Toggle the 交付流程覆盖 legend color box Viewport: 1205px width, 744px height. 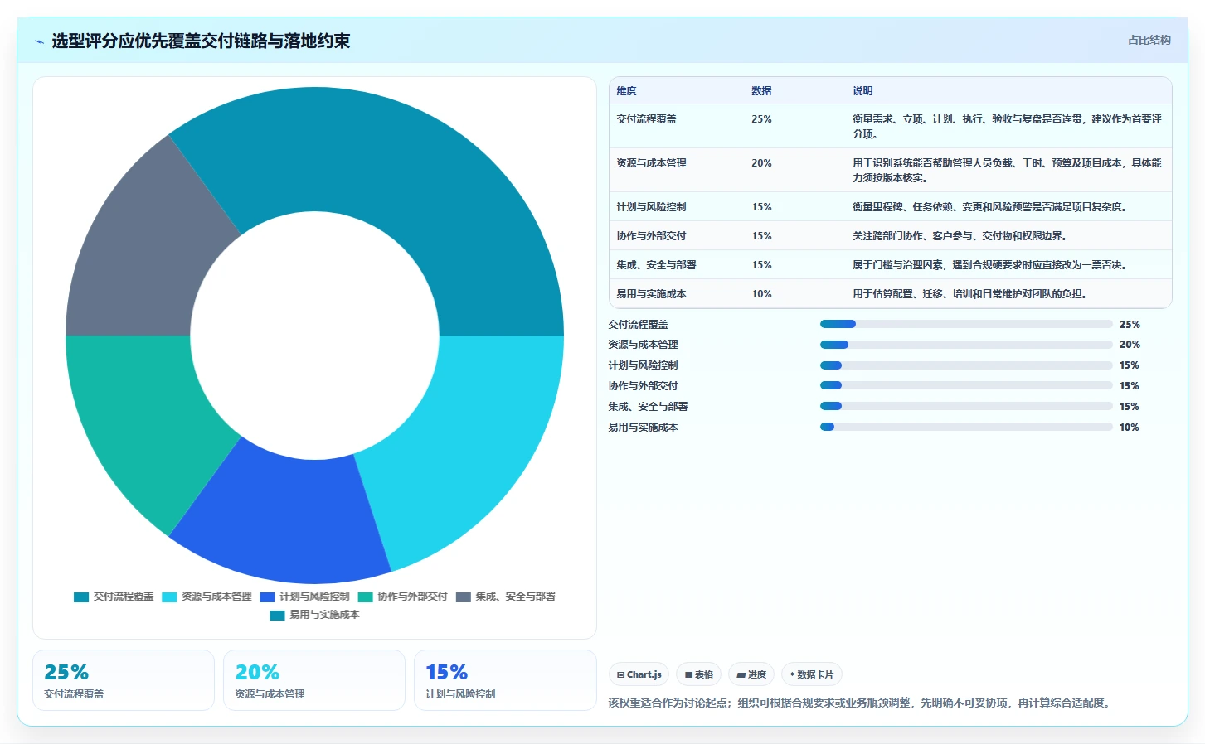tap(81, 597)
